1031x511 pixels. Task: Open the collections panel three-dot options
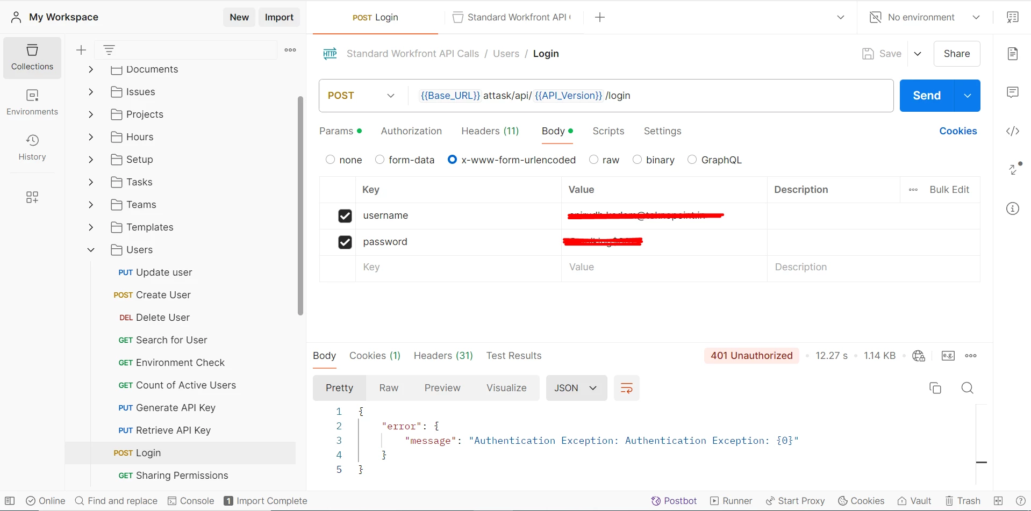[290, 50]
